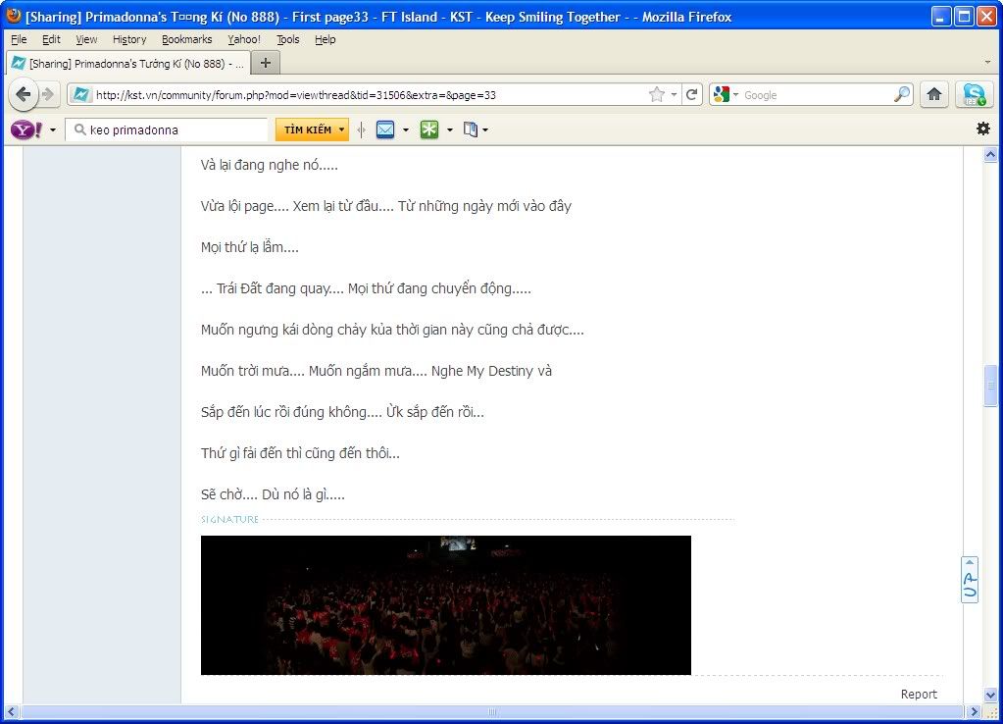Click the SIGNATURE label text
The width and height of the screenshot is (1003, 724).
[229, 519]
